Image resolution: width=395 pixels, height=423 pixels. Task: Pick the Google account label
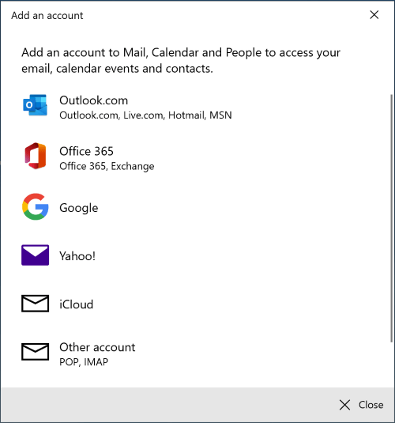79,208
